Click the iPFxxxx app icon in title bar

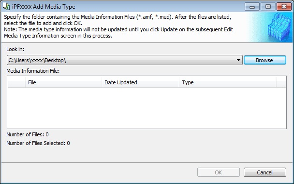6,7
